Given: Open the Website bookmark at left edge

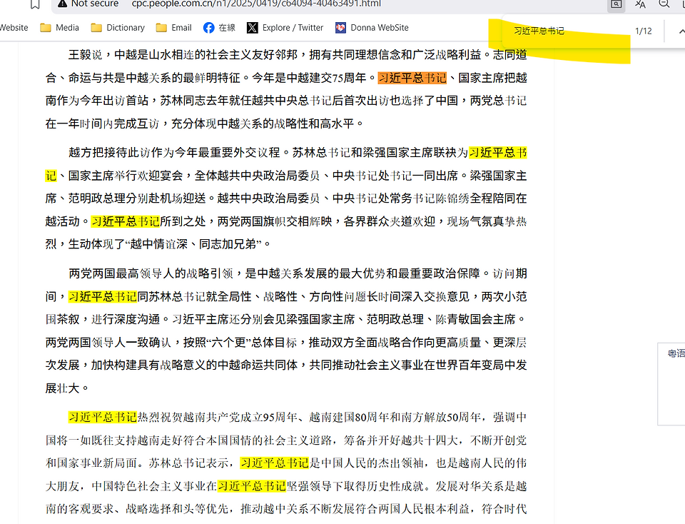Looking at the screenshot, I should tap(14, 28).
